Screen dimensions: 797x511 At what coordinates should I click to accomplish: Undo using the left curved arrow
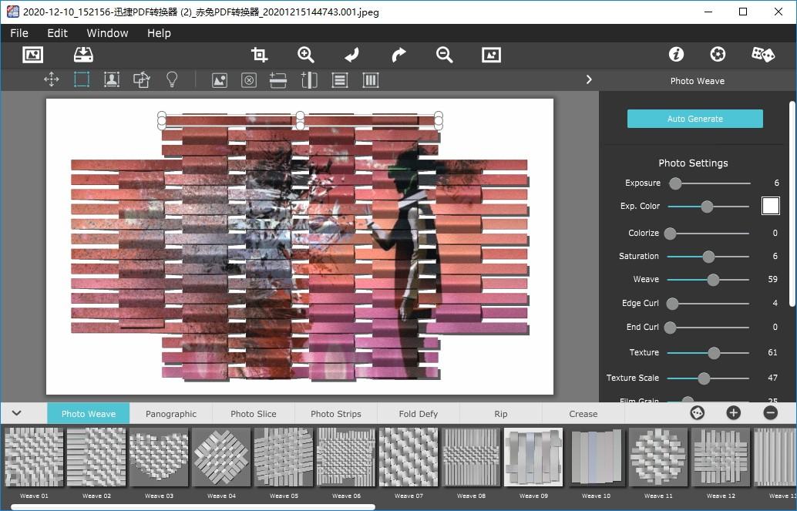point(351,55)
